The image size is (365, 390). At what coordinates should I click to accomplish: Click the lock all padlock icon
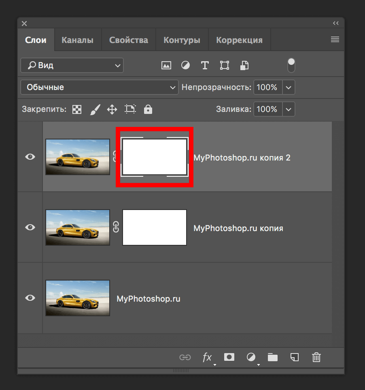pos(148,109)
